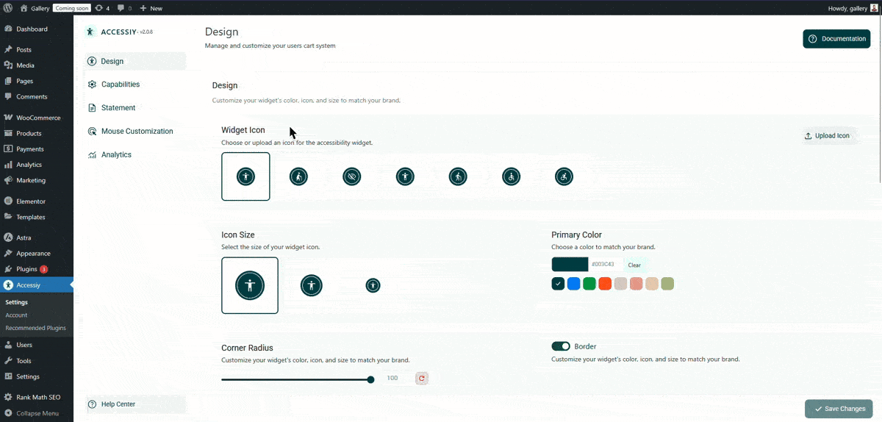Collapse the admin sidebar menu

37,413
